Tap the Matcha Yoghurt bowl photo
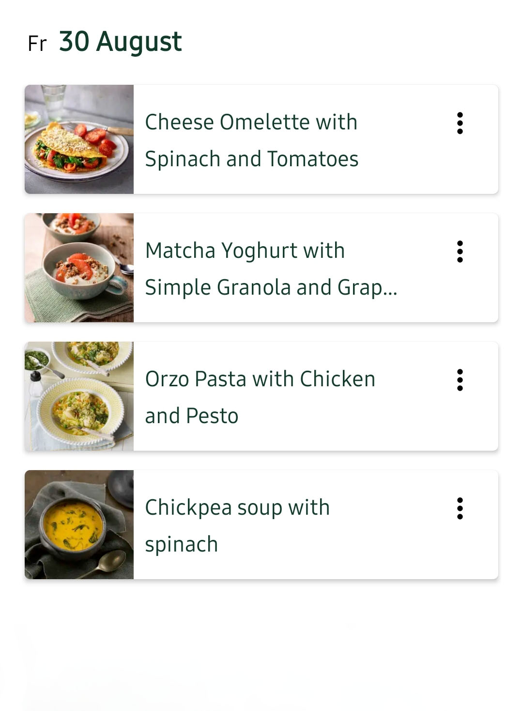Image resolution: width=523 pixels, height=711 pixels. (79, 268)
